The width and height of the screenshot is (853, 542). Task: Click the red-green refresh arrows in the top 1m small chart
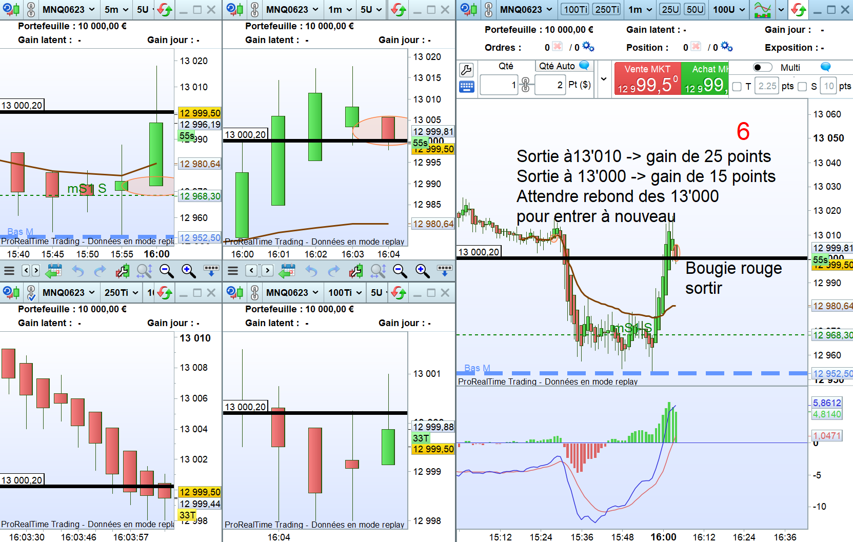coord(399,9)
